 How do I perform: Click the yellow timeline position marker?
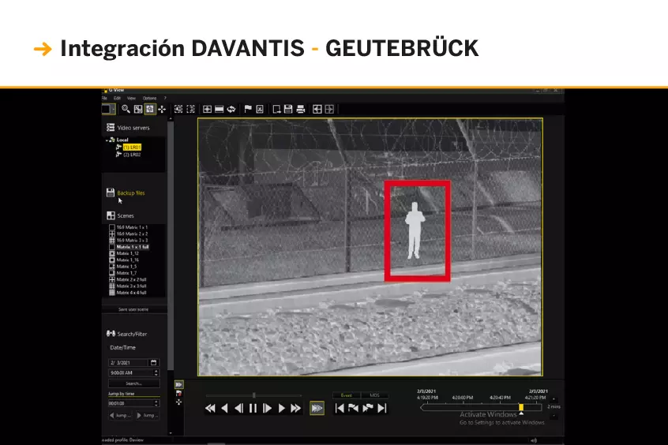click(520, 407)
